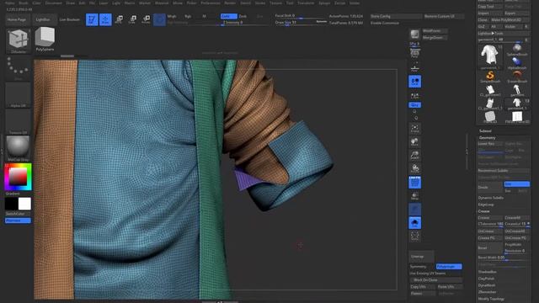Screen dimensions: 539x303
Task: Toggle the PolyF line fill display
Action: coord(415,182)
